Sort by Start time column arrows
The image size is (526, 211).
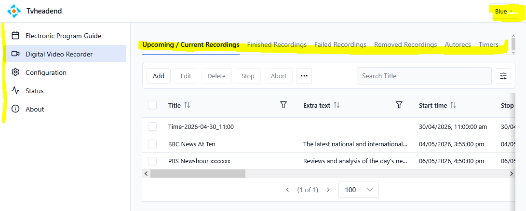tap(452, 105)
